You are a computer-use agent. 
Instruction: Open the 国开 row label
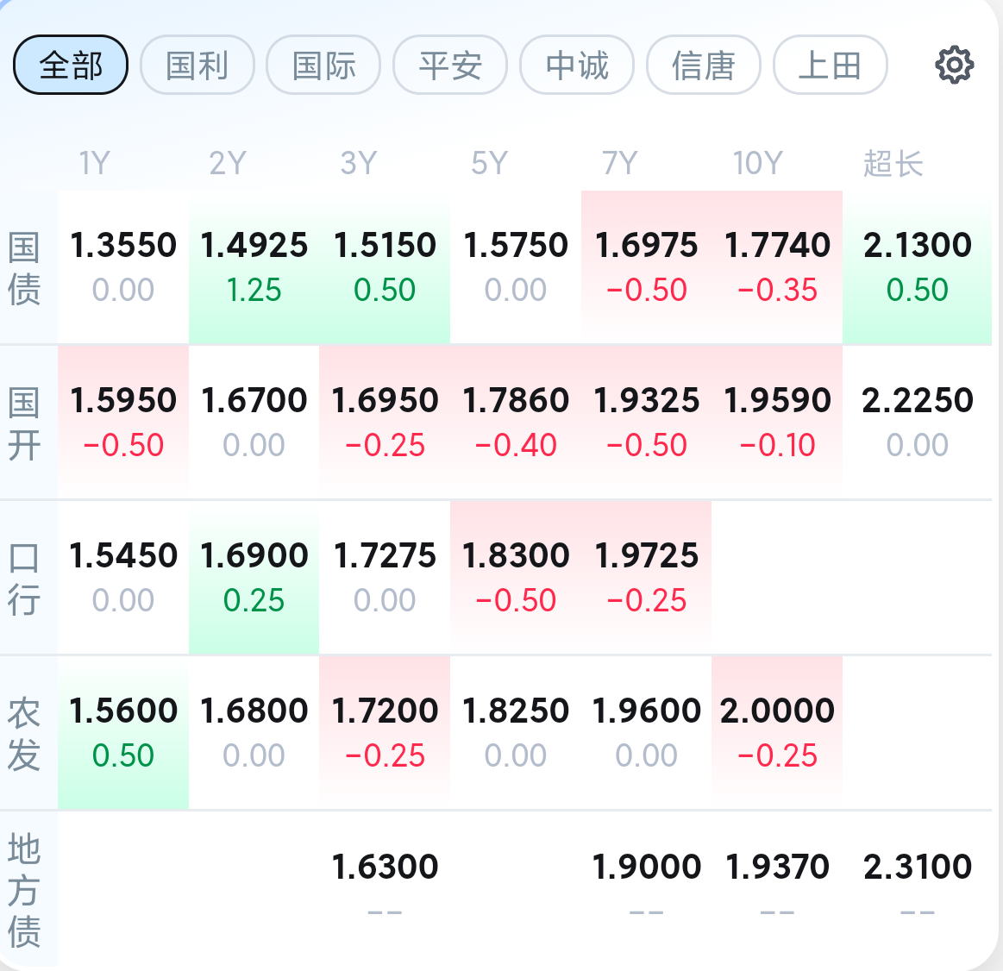click(x=24, y=423)
